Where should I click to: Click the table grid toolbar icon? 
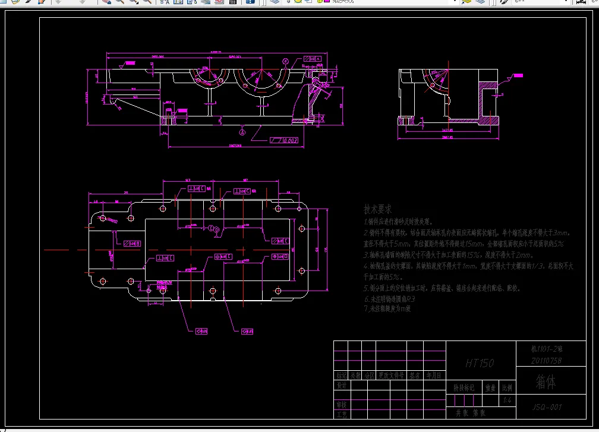(x=233, y=2)
